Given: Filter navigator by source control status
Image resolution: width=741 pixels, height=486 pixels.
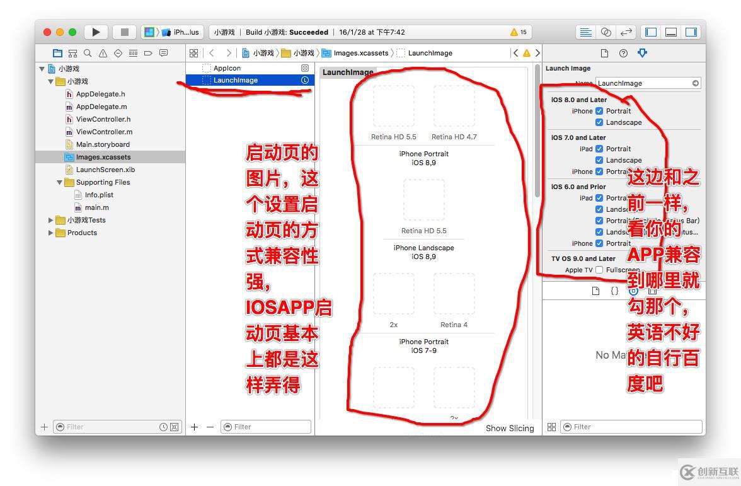Looking at the screenshot, I should (175, 427).
